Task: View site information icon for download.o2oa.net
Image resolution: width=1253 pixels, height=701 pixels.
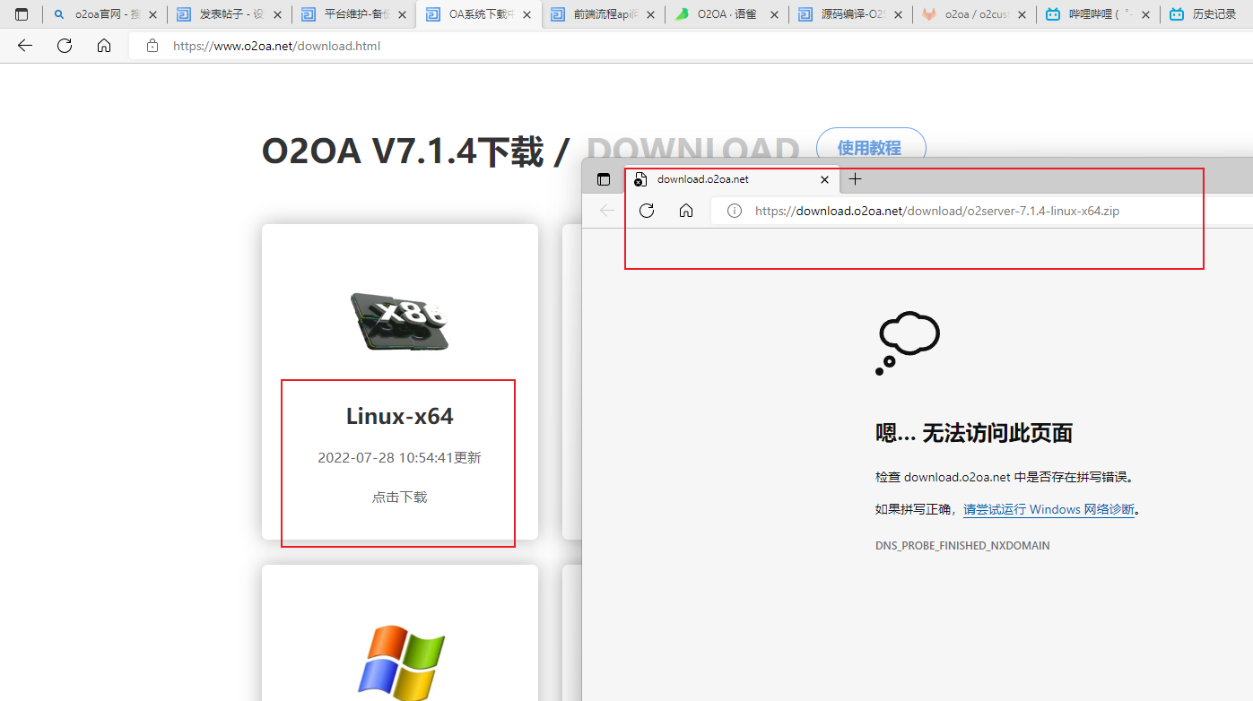Action: (735, 211)
